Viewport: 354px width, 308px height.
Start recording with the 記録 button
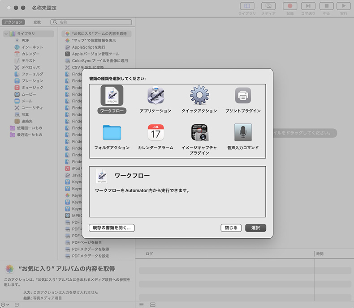(x=290, y=6)
